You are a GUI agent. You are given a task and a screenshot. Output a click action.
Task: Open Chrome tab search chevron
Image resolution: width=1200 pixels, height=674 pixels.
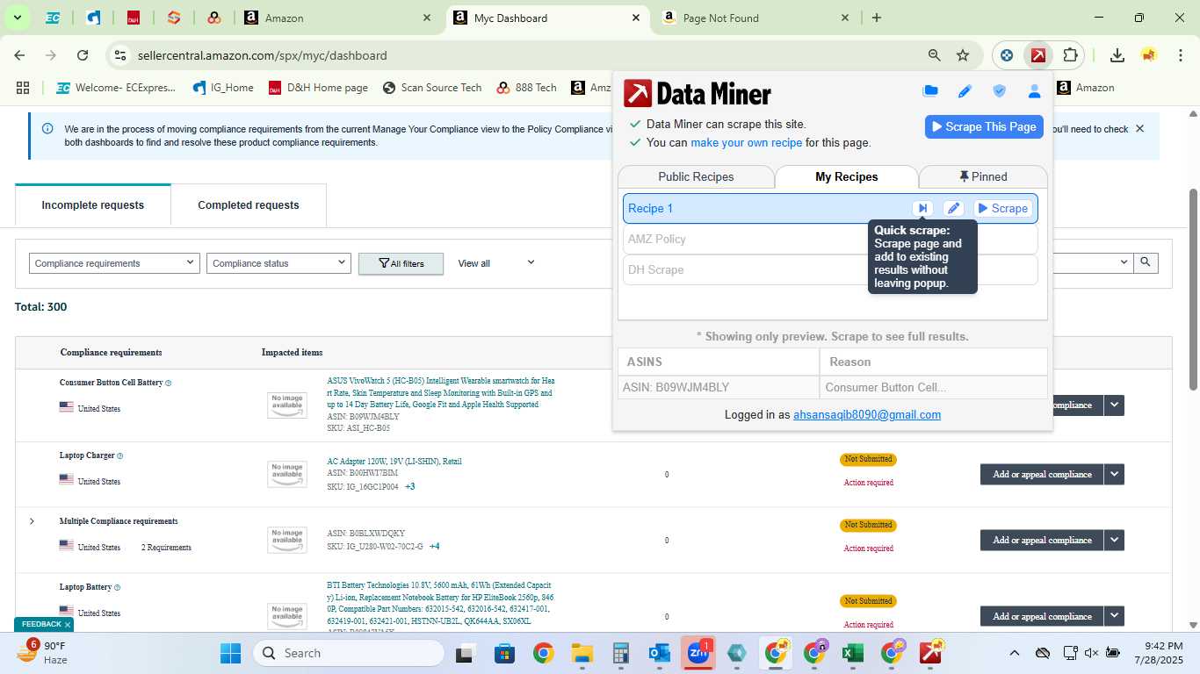[x=18, y=18]
